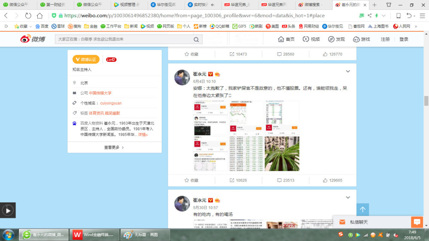Show more bookmarks with the » chevron
429x241 pixels.
click(416, 26)
